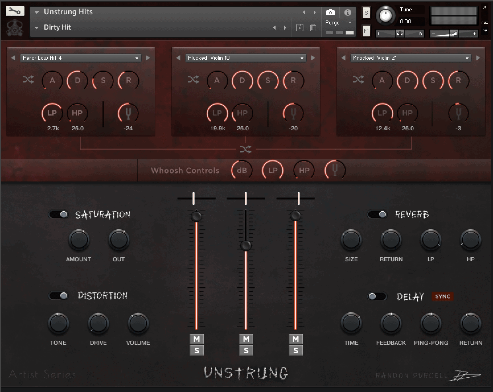
Task: Click the AUX button in header
Action: click(x=484, y=23)
